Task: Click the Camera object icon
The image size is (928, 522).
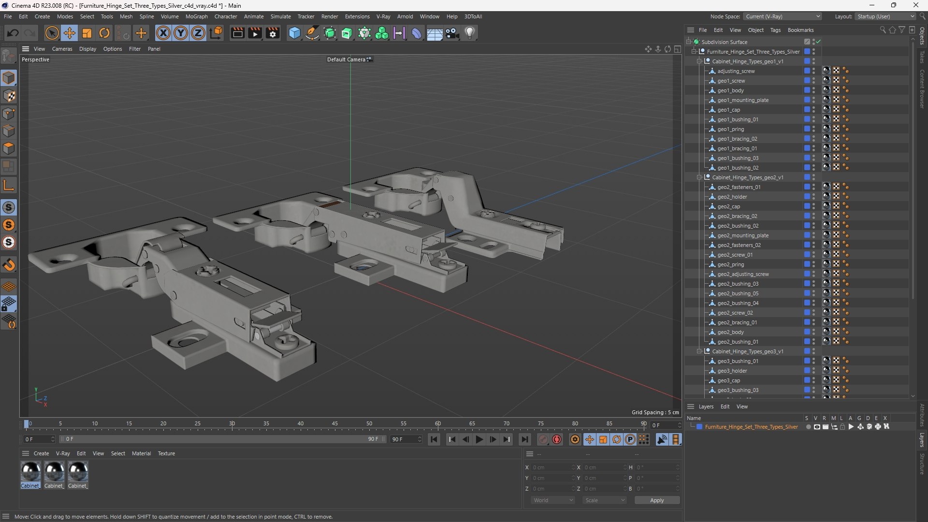Action: (452, 33)
